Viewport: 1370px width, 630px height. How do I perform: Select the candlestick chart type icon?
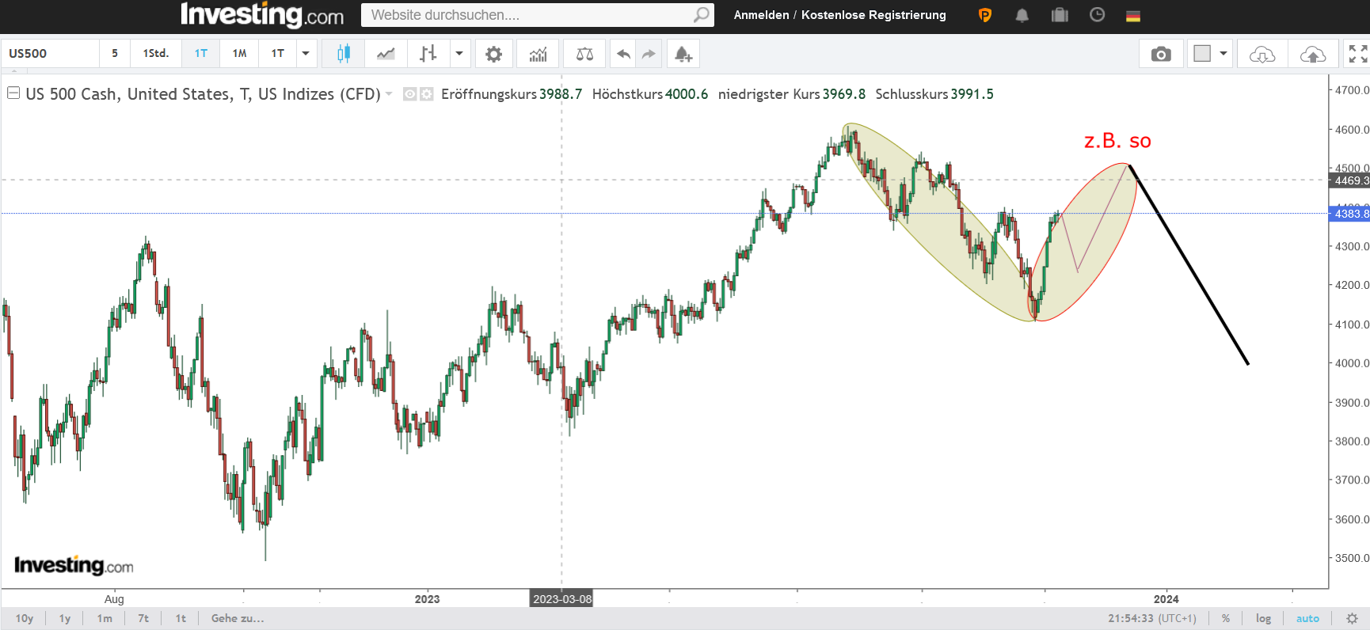tap(344, 54)
